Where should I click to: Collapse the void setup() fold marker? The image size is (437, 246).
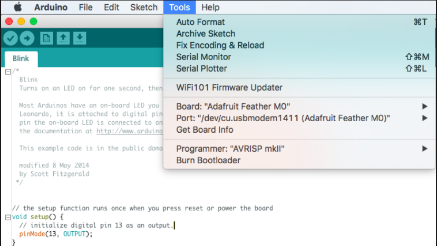tap(8, 217)
